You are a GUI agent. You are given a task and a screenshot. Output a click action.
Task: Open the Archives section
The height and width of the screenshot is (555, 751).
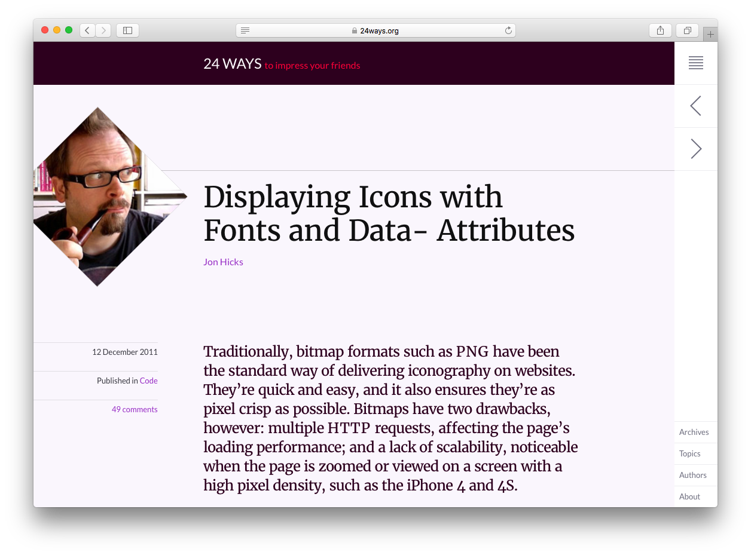coord(694,432)
